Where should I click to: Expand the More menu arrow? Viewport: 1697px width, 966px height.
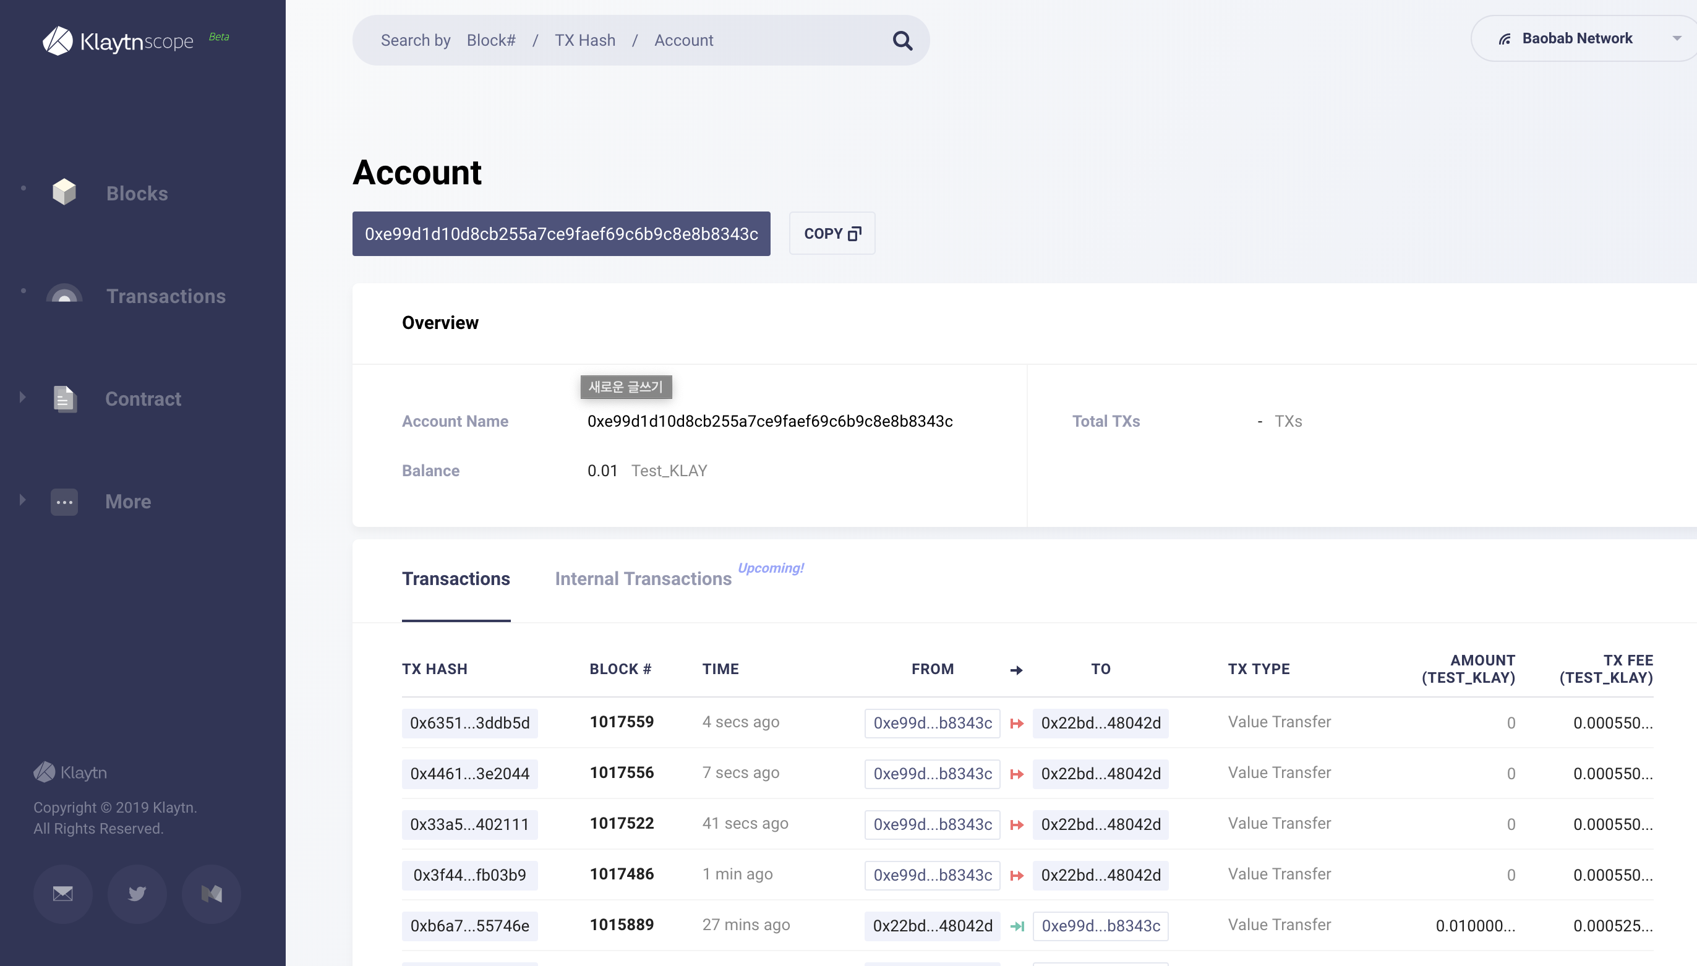point(22,500)
